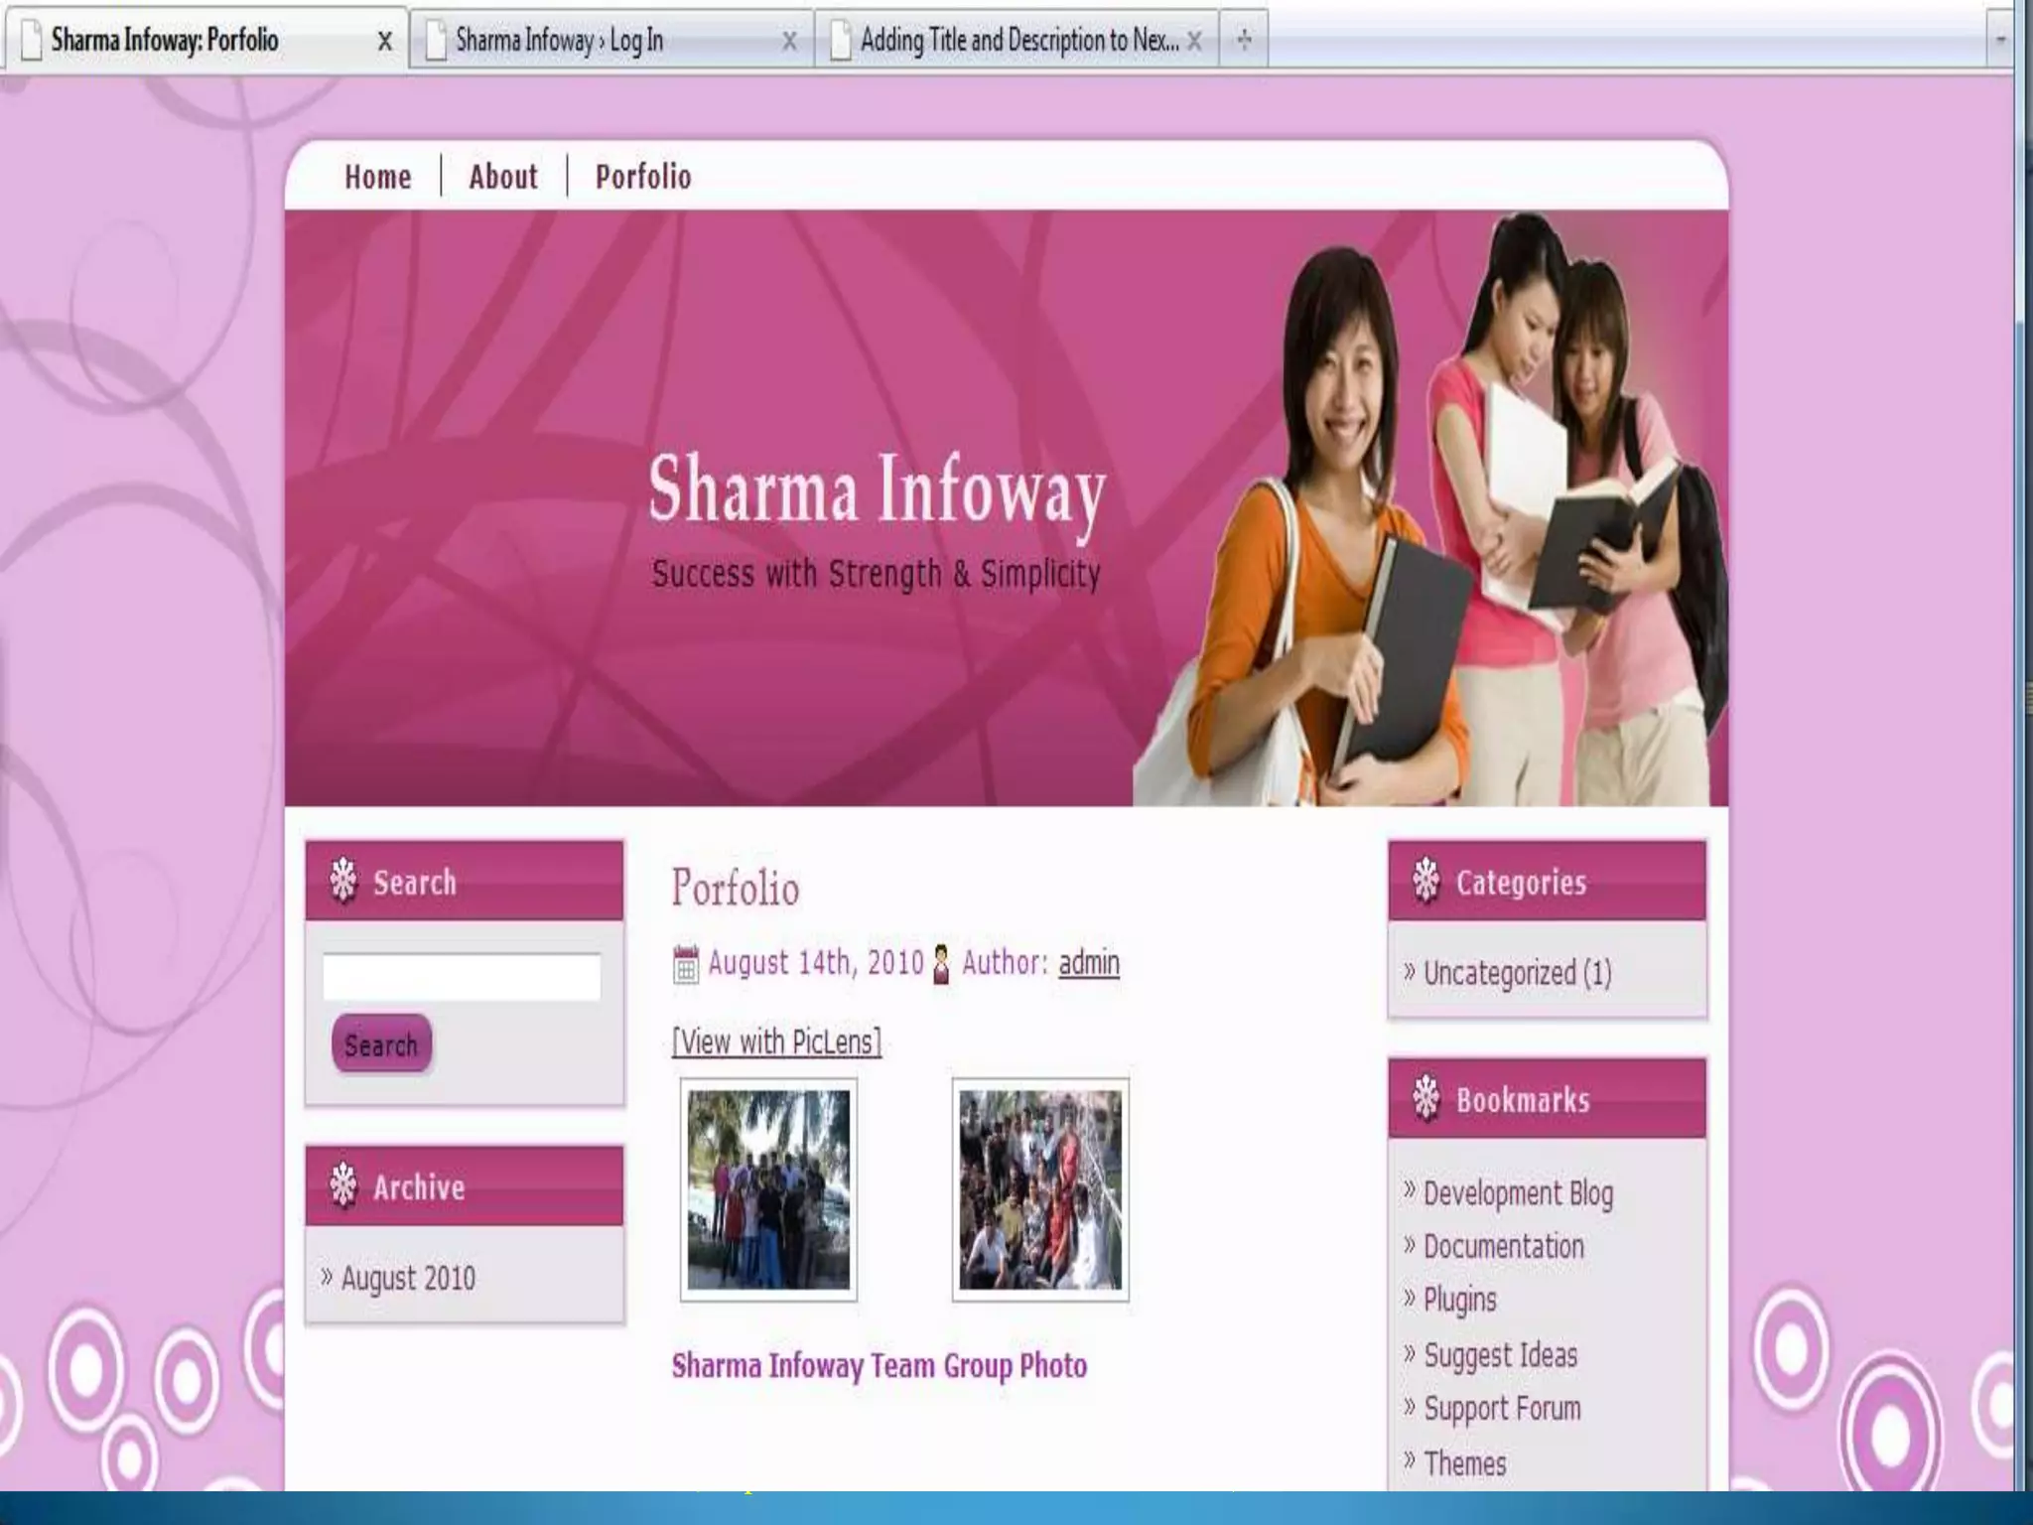
Task: Open the August 2010 archive link
Action: (x=408, y=1278)
